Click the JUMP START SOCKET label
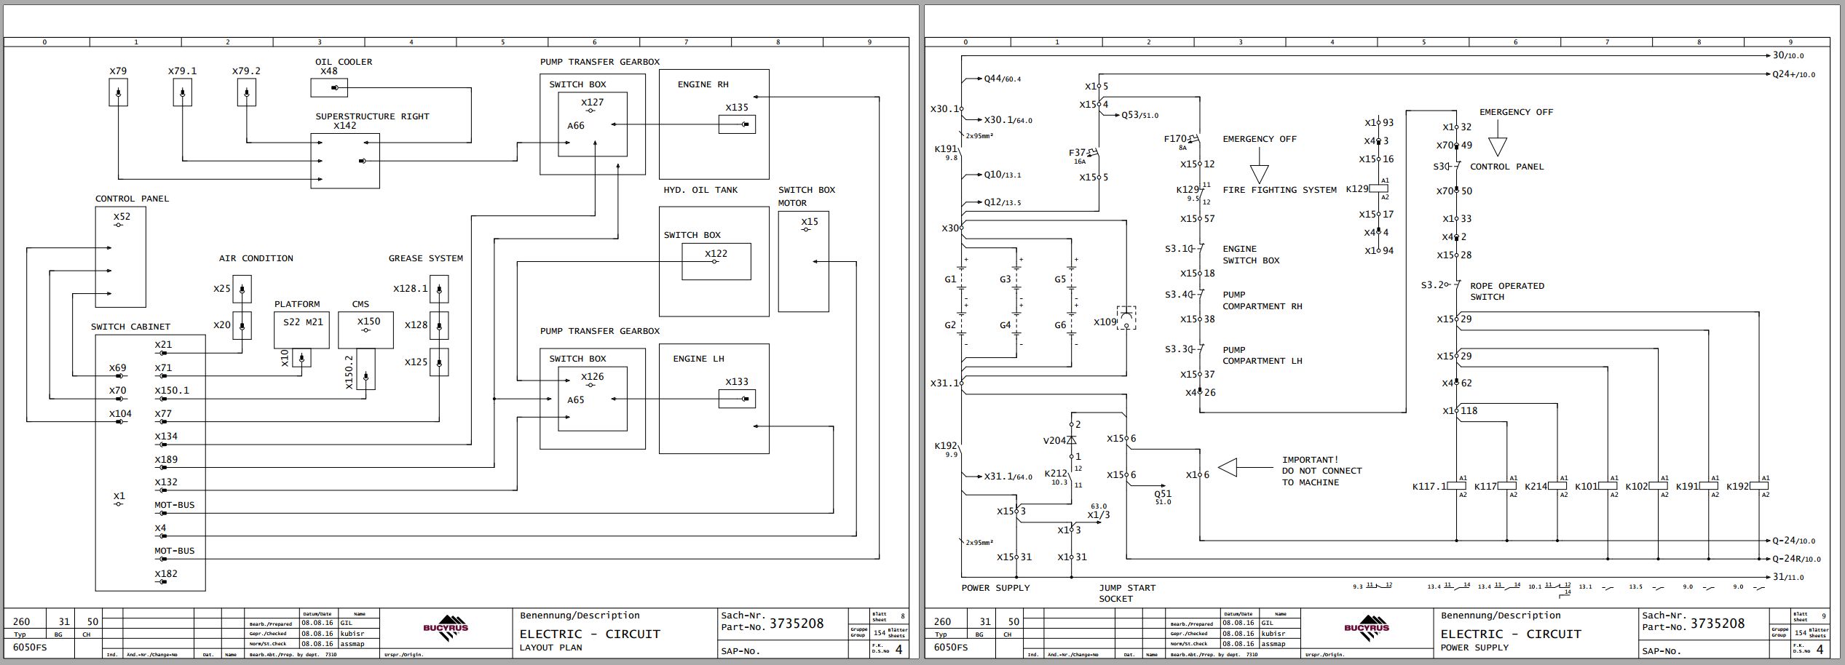The height and width of the screenshot is (665, 1845). tap(1127, 593)
